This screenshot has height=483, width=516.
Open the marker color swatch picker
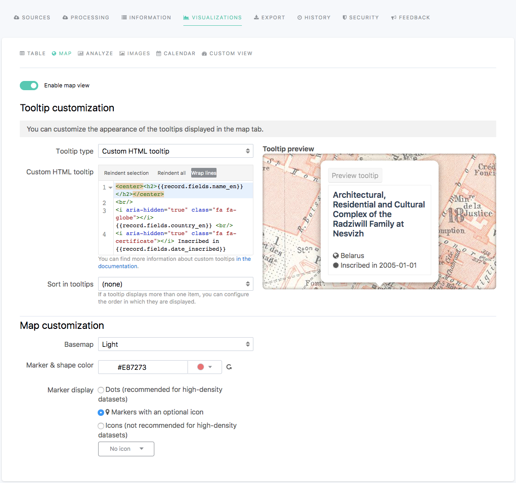(x=205, y=367)
